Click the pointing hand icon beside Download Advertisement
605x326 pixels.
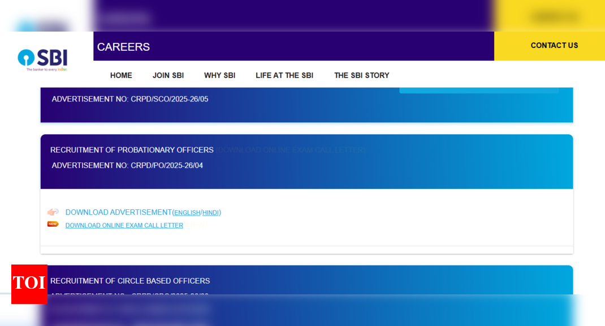tap(53, 212)
